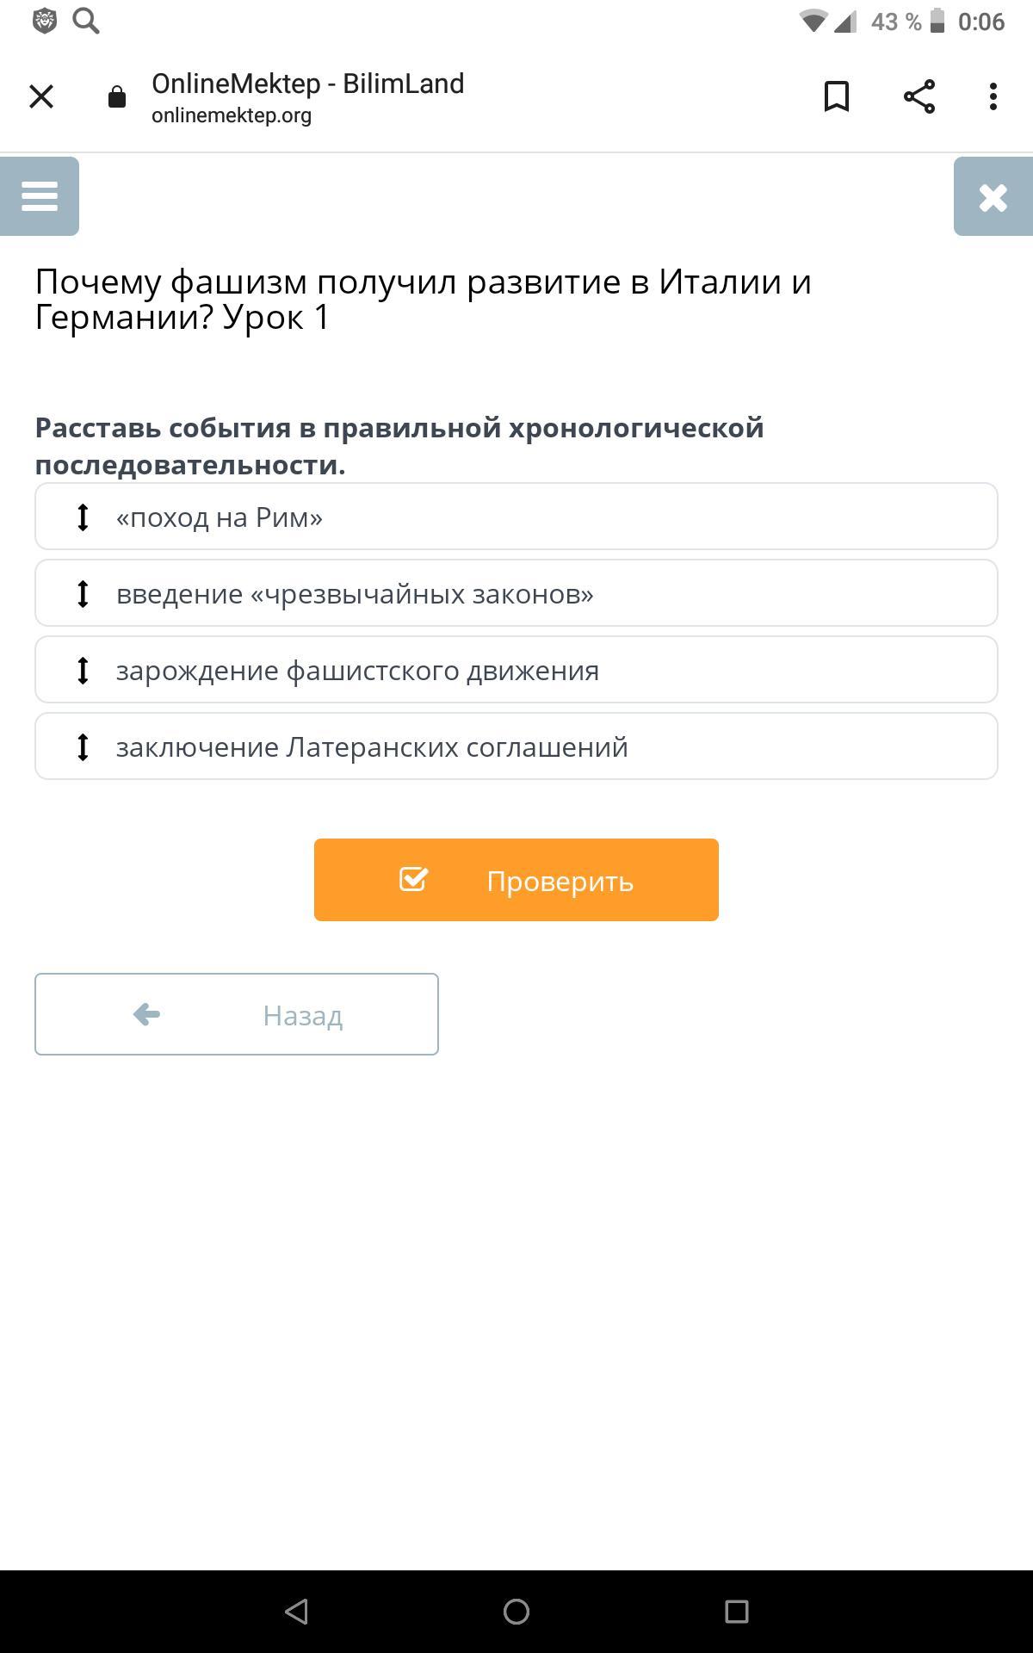This screenshot has height=1653, width=1033.
Task: Go back with the Назад button
Action: click(237, 1014)
